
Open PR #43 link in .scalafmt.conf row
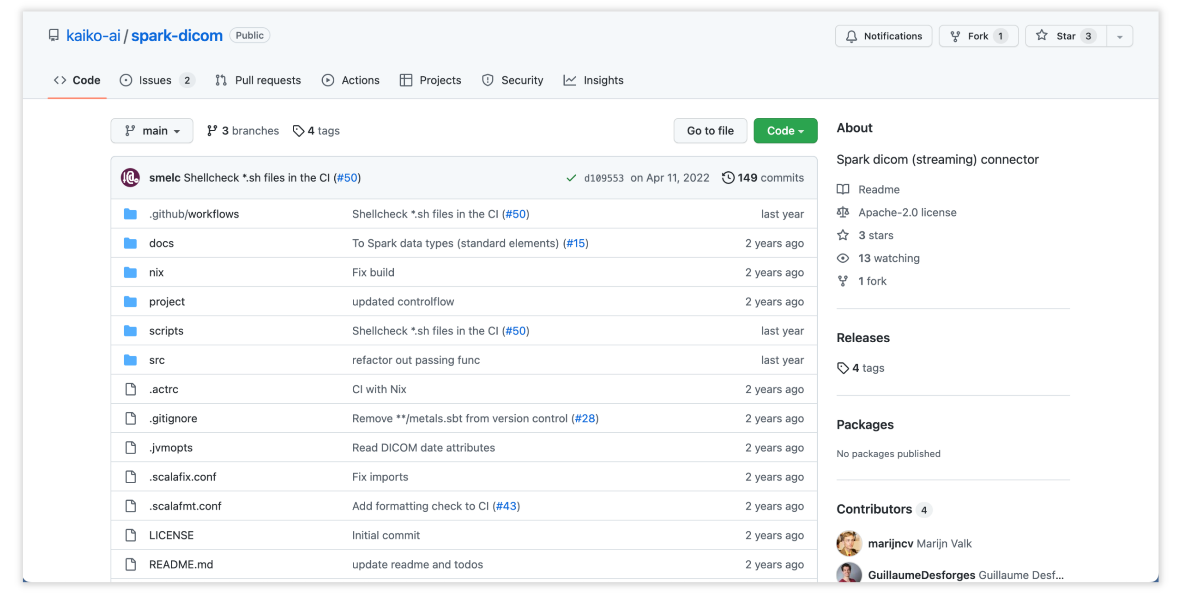tap(506, 505)
